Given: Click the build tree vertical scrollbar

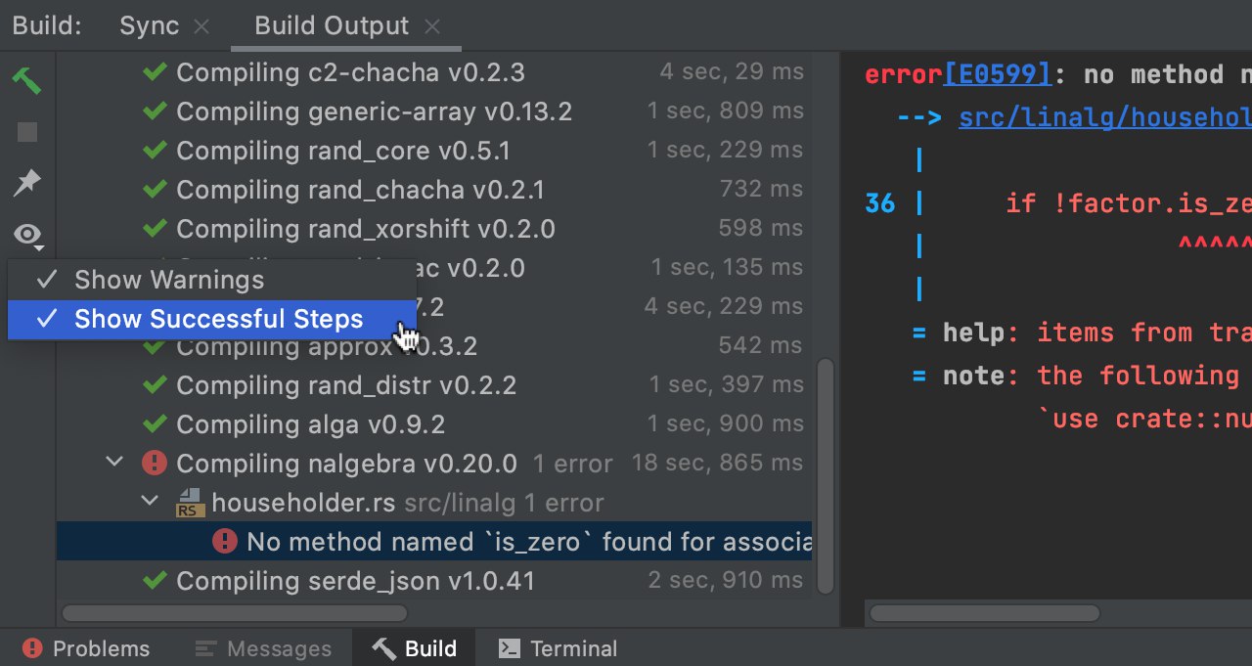Looking at the screenshot, I should click(x=827, y=475).
